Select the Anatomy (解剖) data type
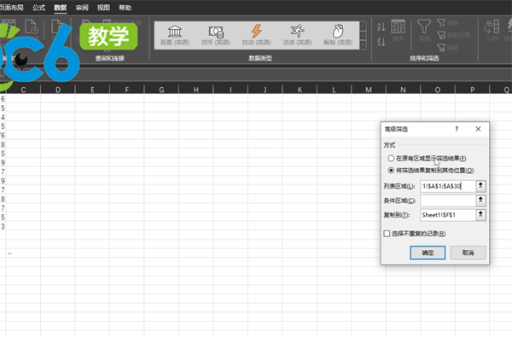 [x=338, y=35]
